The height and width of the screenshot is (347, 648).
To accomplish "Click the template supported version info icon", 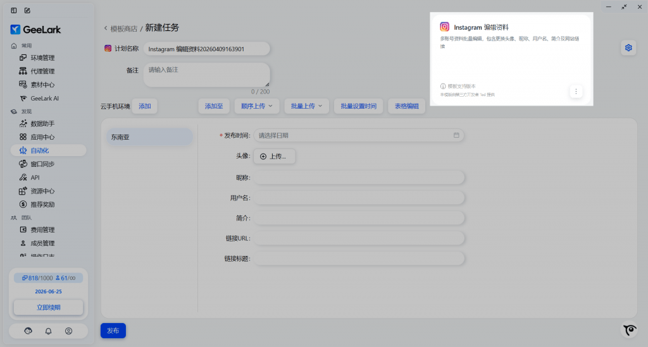I will 443,86.
